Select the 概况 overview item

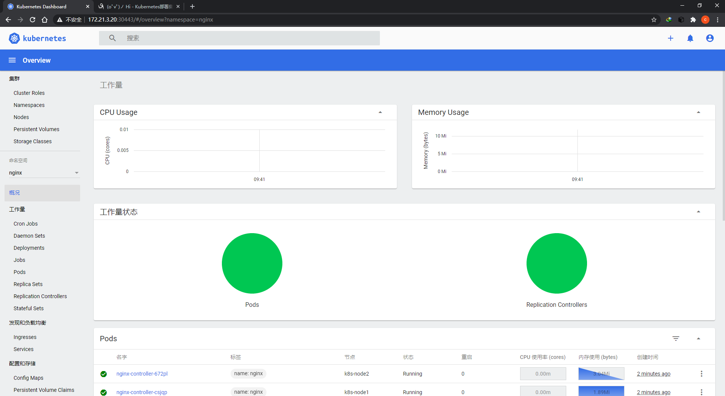[x=42, y=193]
